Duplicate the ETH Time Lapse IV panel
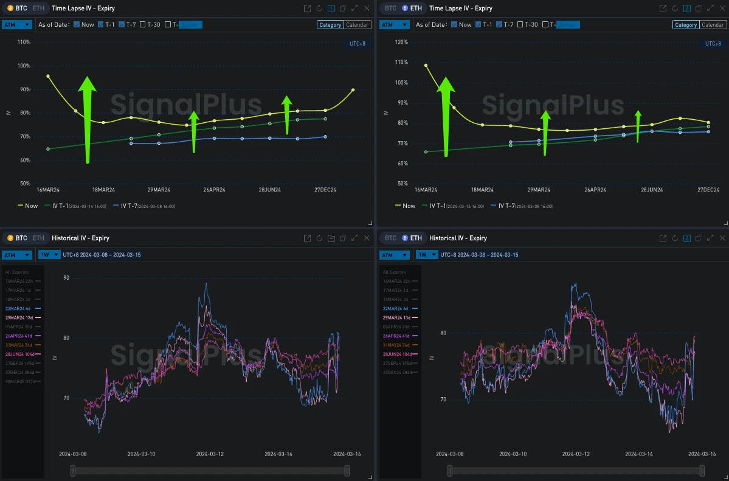729x481 pixels. point(698,8)
